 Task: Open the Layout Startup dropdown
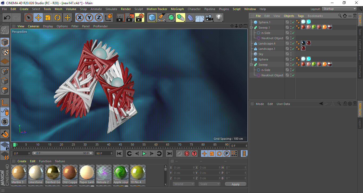pyautogui.click(x=339, y=9)
